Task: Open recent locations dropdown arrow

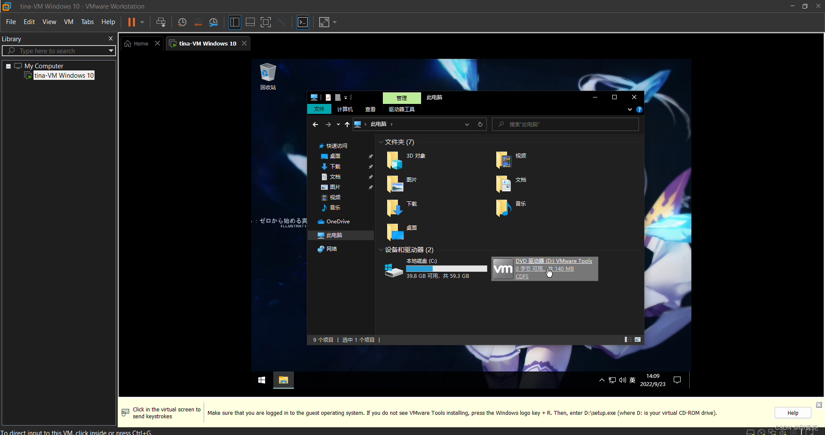Action: (338, 125)
